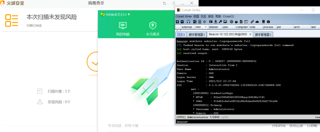Image resolution: width=320 pixels, height=132 pixels.
Task: Toggle sort on the internal column header
Action: tap(201, 27)
